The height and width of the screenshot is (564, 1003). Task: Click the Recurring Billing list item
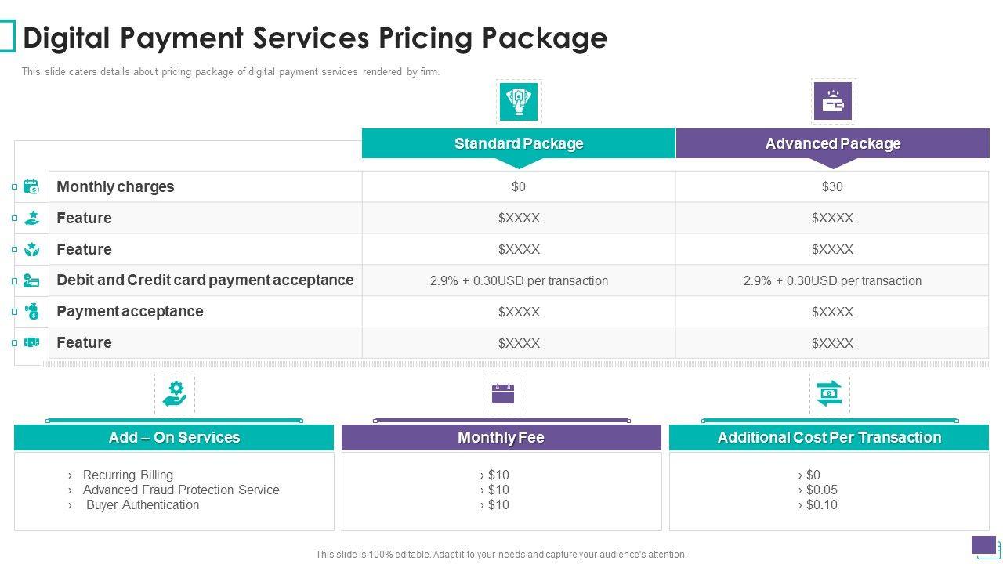pyautogui.click(x=128, y=475)
